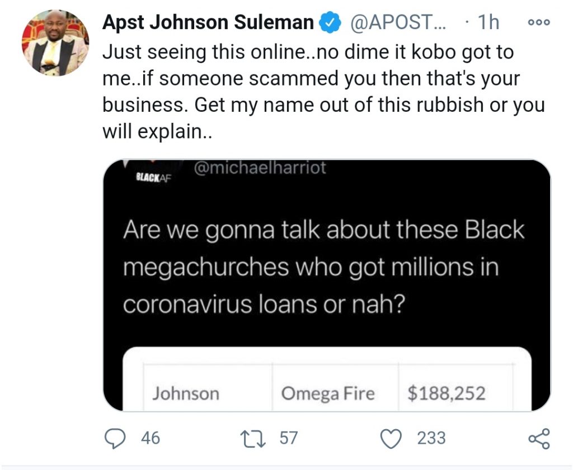Viewport: 573px width, 470px height.
Task: Retweet this post using the retweet icon
Action: [x=257, y=438]
